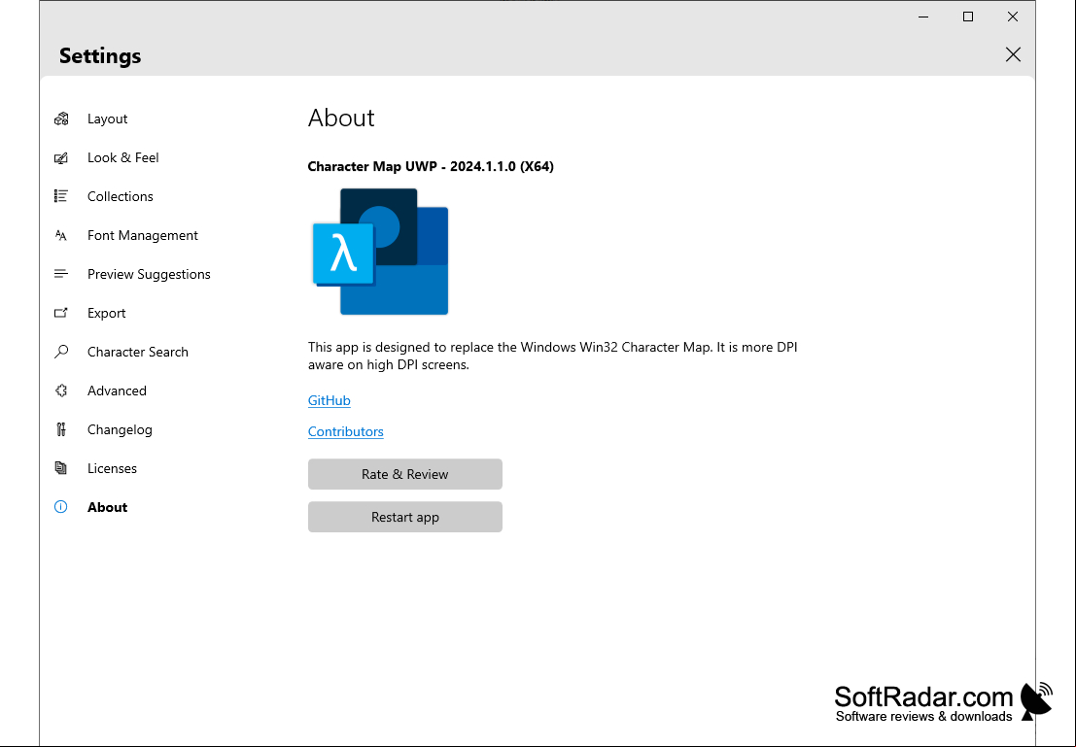Viewport: 1076px width, 747px height.
Task: Select the Advanced settings entry
Action: coord(117,391)
